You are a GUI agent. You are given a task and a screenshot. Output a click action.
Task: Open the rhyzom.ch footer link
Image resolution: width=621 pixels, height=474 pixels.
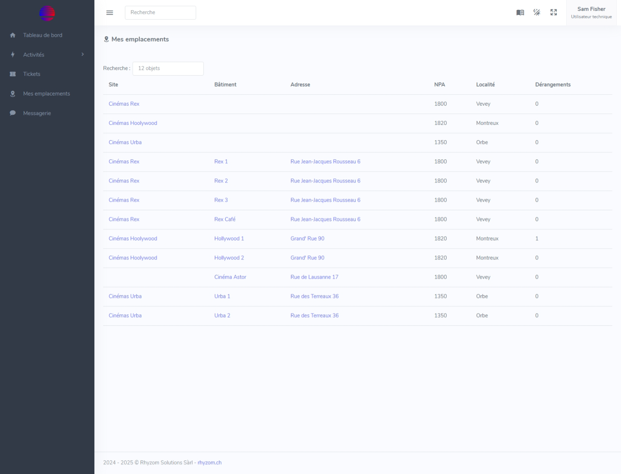click(x=209, y=463)
